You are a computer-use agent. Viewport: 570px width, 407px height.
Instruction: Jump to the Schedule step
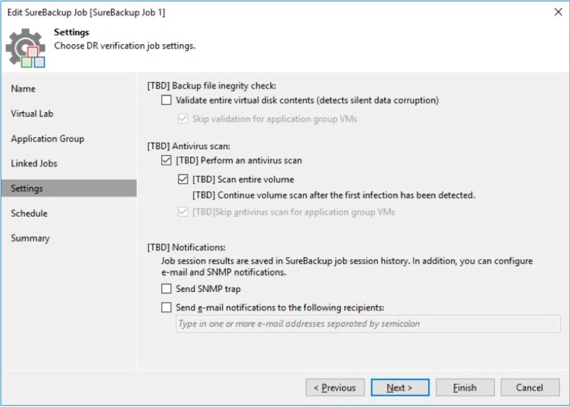pos(69,213)
